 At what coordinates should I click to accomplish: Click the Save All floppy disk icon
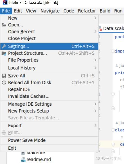(4, 76)
